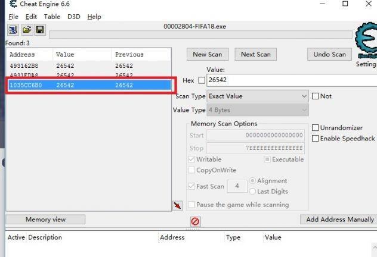Image resolution: width=377 pixels, height=257 pixels.
Task: Select the Last Digits radio option
Action: coord(252,192)
